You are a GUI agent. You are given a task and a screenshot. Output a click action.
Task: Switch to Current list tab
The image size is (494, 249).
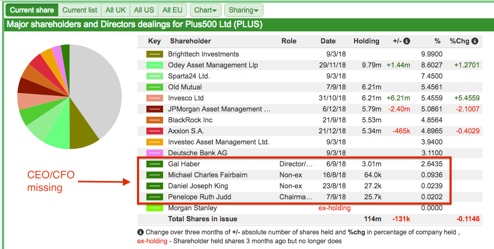coord(79,10)
